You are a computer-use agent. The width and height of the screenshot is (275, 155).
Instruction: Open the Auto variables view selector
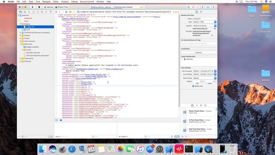pos(58,136)
